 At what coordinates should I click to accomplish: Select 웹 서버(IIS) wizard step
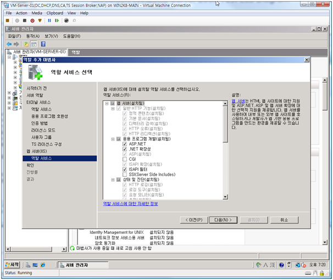pyautogui.click(x=36, y=152)
